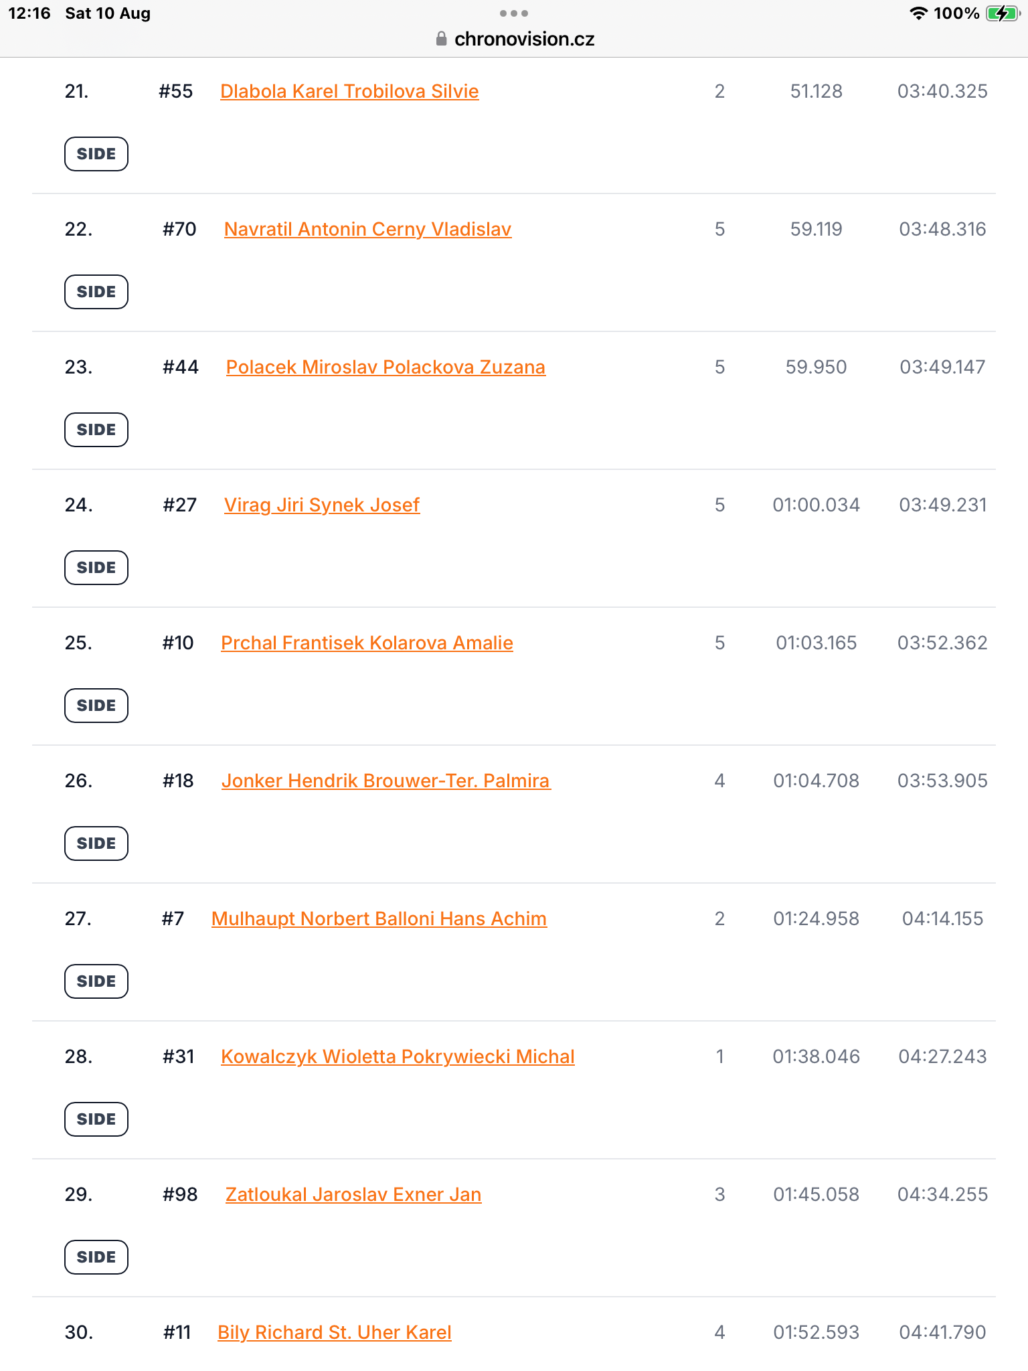Open Dlabola Karel Trobilova Silvie result
Viewport: 1028px width, 1371px height.
click(349, 91)
